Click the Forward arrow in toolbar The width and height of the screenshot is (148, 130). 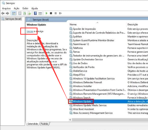[7, 13]
